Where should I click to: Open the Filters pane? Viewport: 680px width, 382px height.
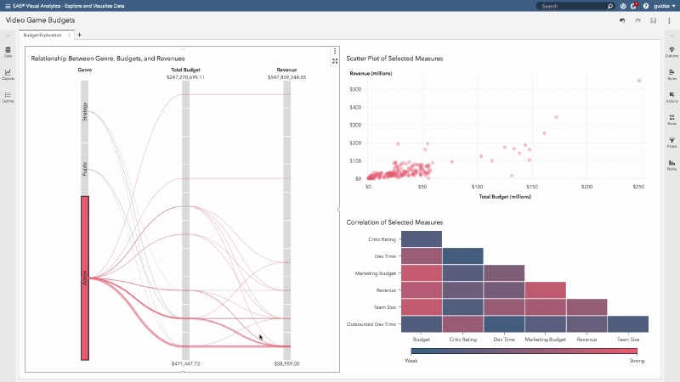coord(671,142)
